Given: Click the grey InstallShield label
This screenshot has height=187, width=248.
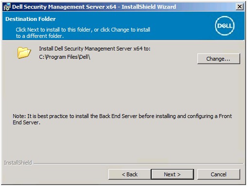Looking at the screenshot, I should (x=18, y=163).
